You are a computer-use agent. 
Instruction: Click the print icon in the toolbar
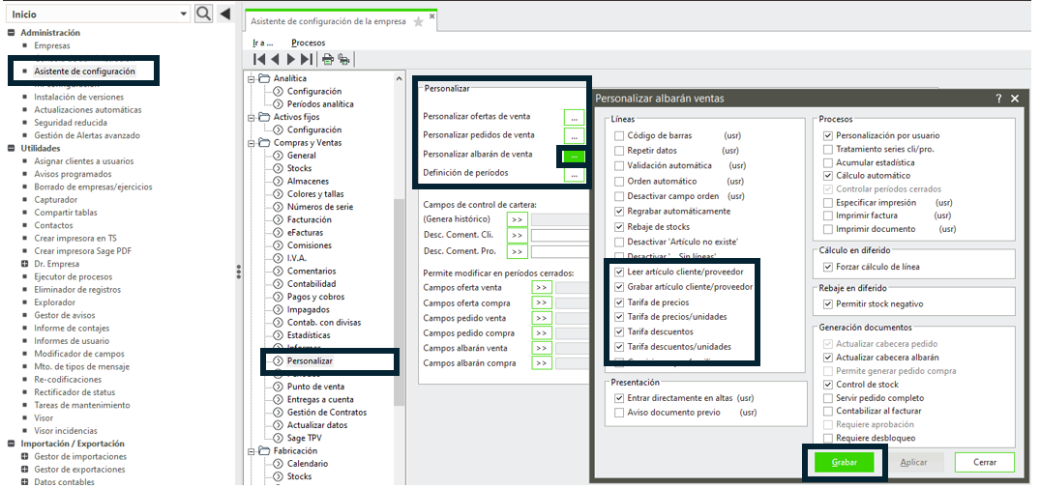tap(327, 59)
